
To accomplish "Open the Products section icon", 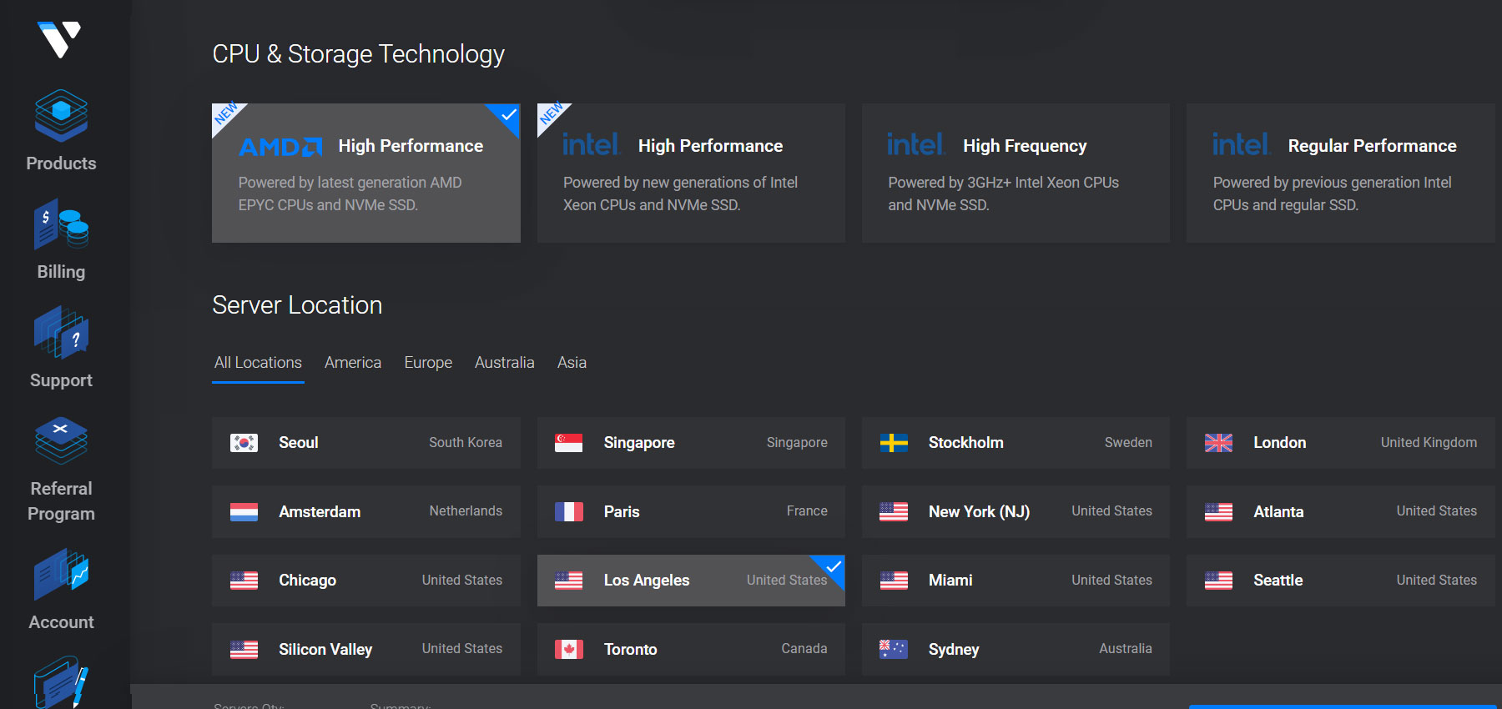I will [61, 116].
